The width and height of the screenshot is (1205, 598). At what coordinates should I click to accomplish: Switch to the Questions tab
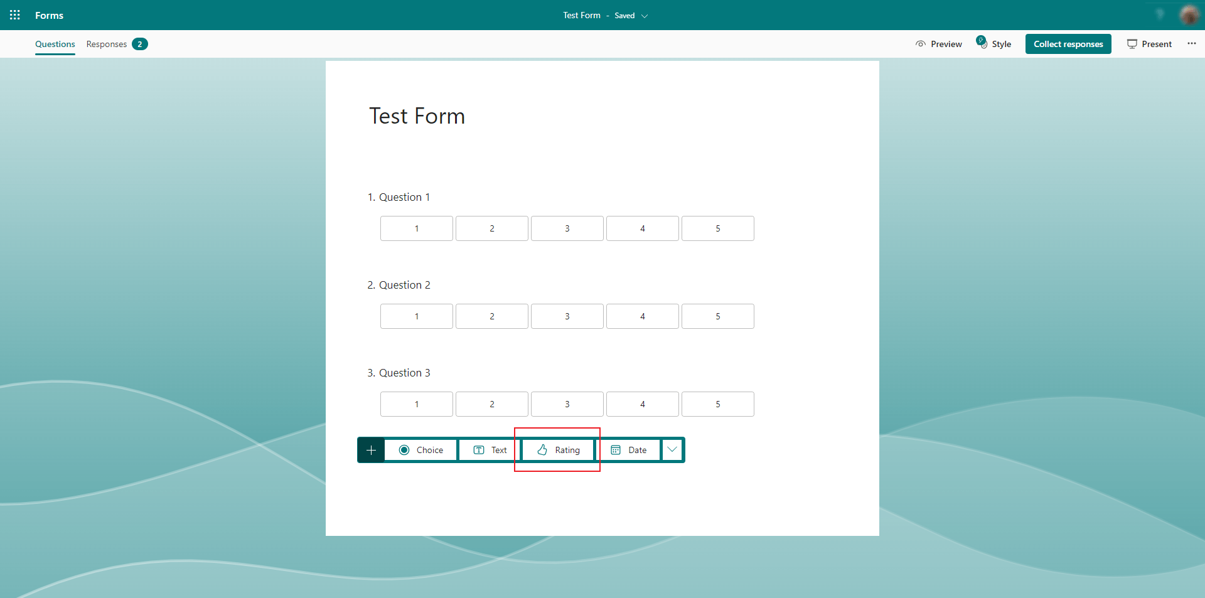pos(55,44)
